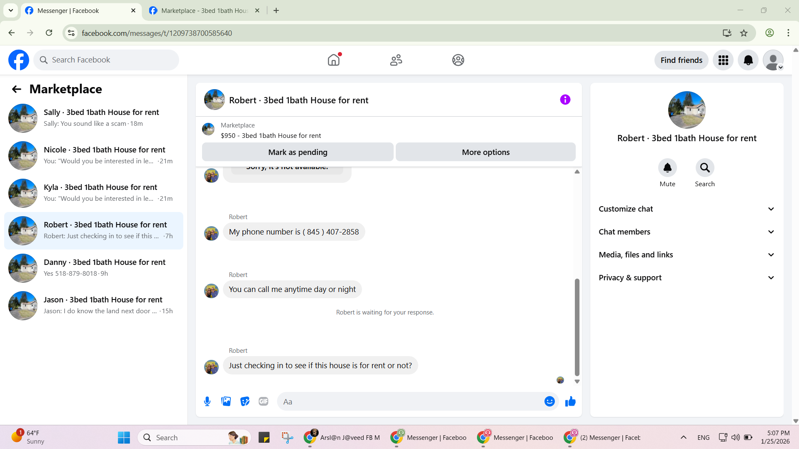Image resolution: width=799 pixels, height=449 pixels.
Task: Send a thumbs-up like
Action: [x=570, y=402]
